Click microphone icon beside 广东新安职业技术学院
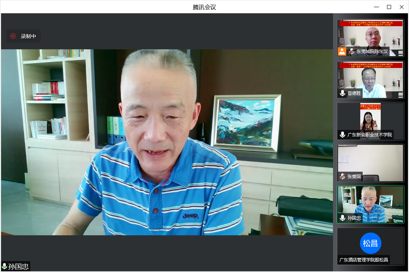Screen dimensions: 409x272 tap(343, 135)
